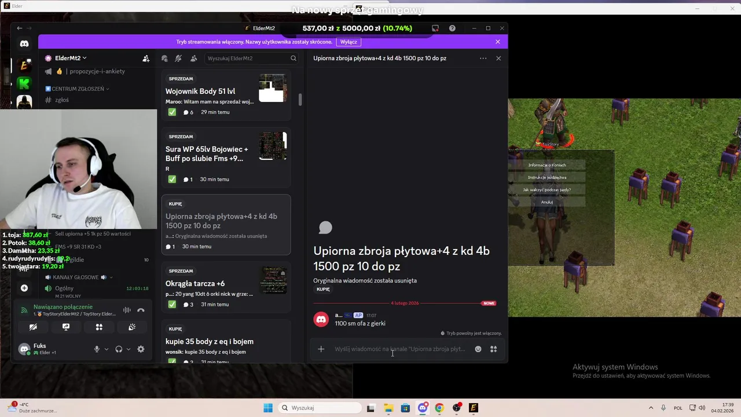Screen dimensions: 741x417
Task: Open Google Chrome from the taskbar
Action: (x=439, y=408)
